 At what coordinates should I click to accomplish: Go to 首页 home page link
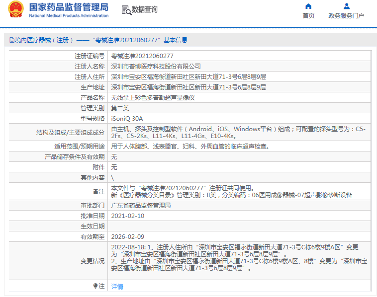click(308, 15)
